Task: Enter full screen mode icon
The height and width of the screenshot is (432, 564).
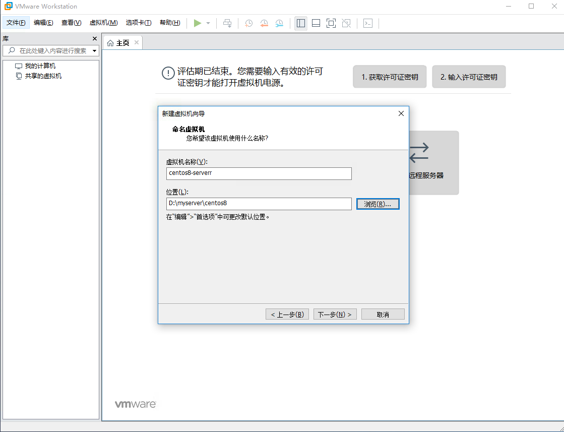Action: (331, 23)
